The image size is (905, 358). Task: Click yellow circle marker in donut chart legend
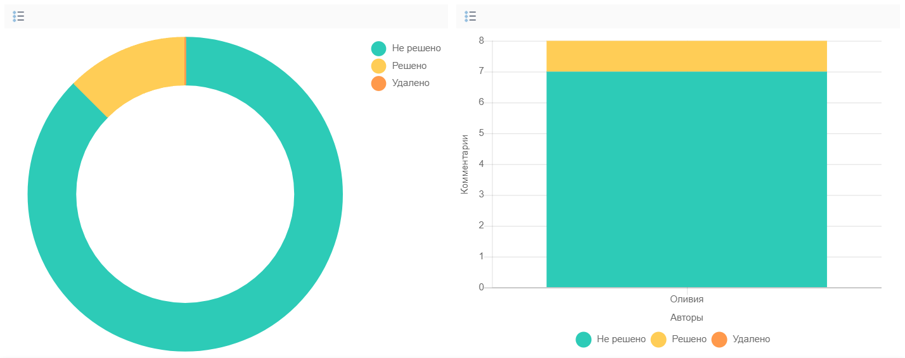[x=378, y=66]
